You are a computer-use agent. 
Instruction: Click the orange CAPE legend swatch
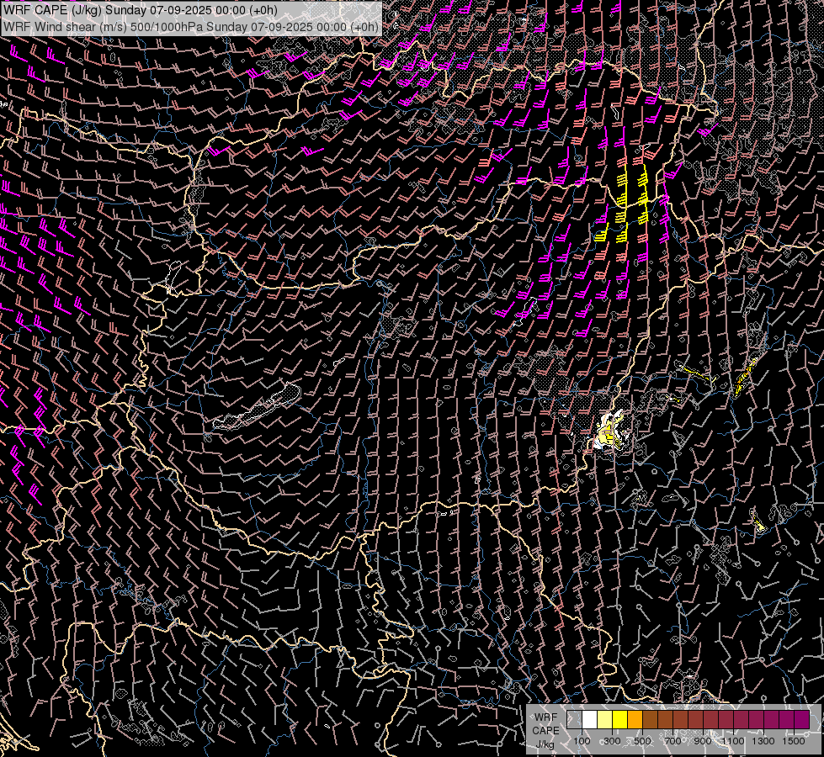(635, 720)
